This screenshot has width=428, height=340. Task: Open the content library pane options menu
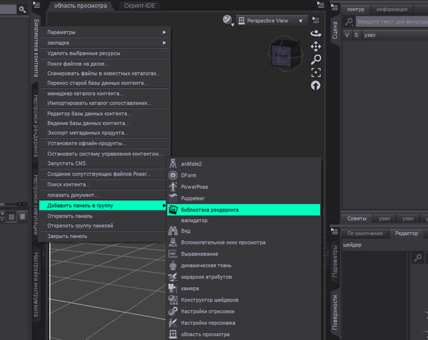pyautogui.click(x=36, y=5)
